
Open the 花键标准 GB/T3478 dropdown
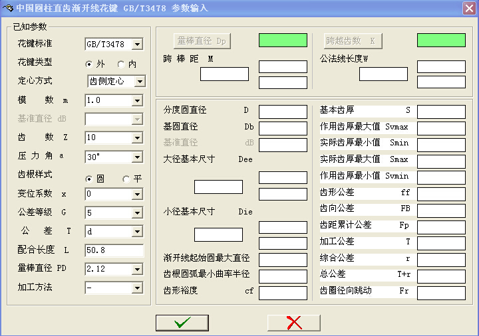coord(137,44)
